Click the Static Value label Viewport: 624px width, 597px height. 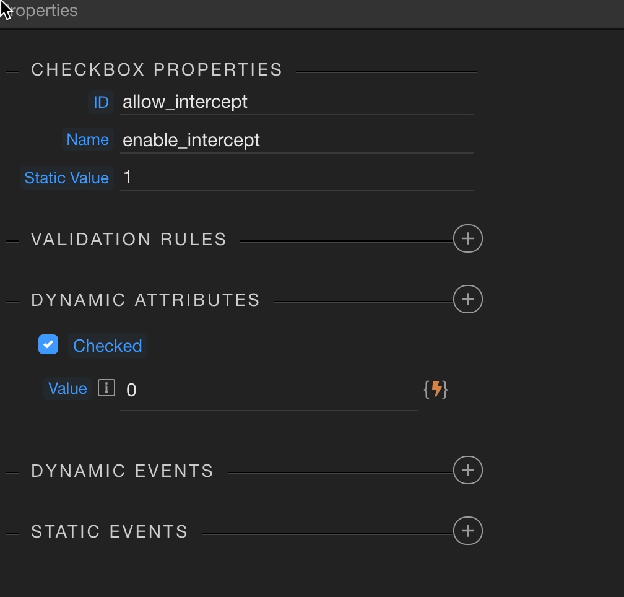click(x=66, y=178)
